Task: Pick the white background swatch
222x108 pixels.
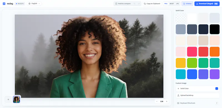Action: [x=192, y=18]
